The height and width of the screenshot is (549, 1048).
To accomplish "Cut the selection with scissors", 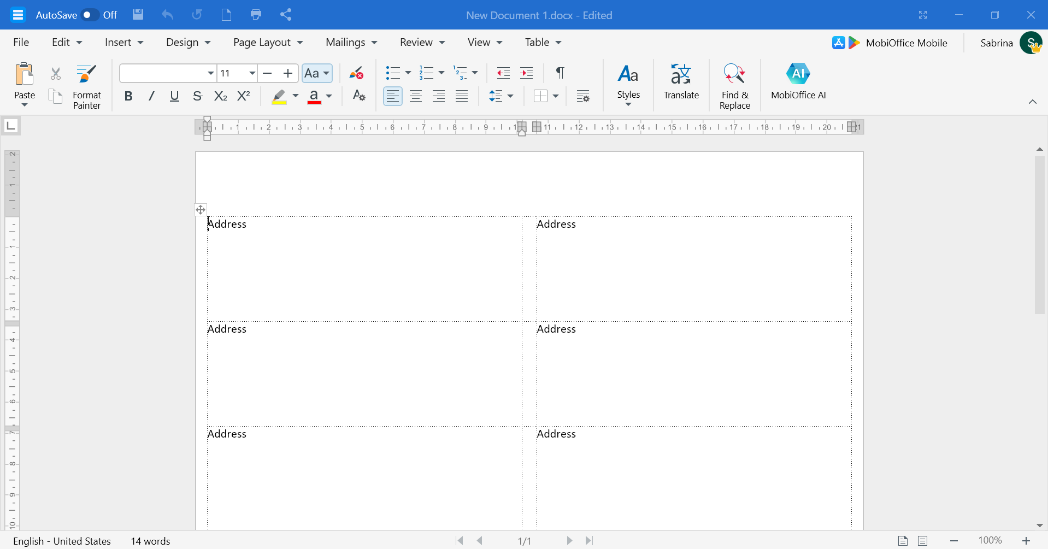I will coord(56,74).
